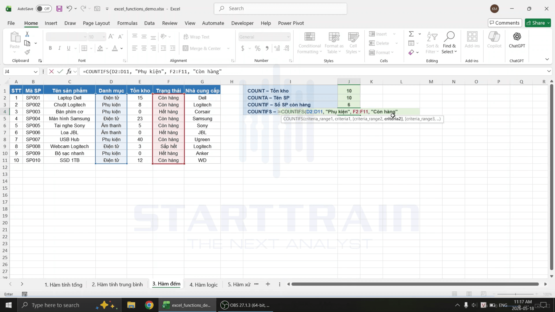Image resolution: width=555 pixels, height=312 pixels.
Task: Toggle AutoSave switch off/on
Action: click(x=44, y=9)
